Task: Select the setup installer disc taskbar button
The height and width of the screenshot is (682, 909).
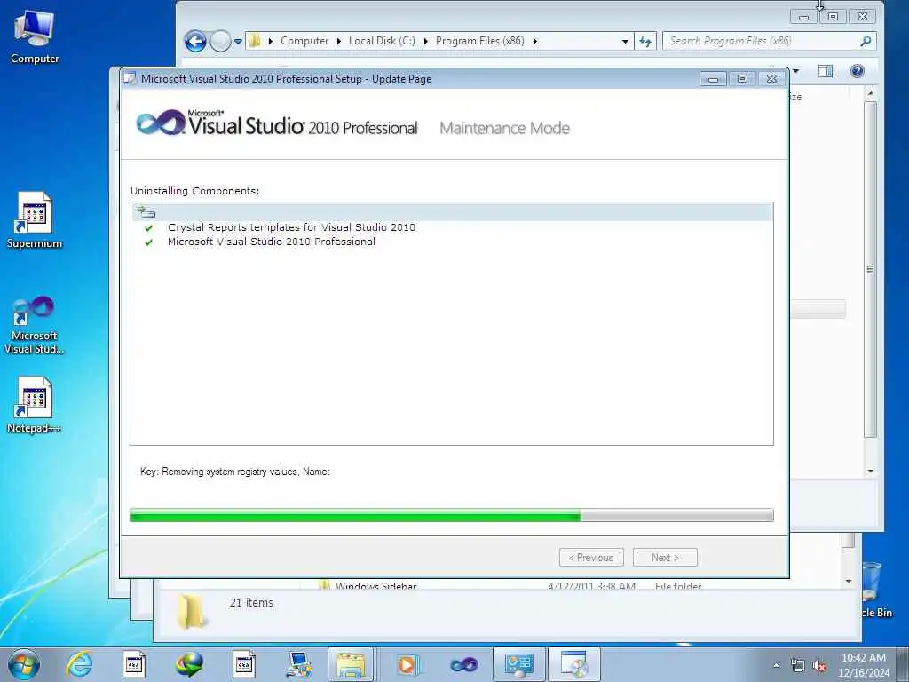Action: click(x=574, y=664)
